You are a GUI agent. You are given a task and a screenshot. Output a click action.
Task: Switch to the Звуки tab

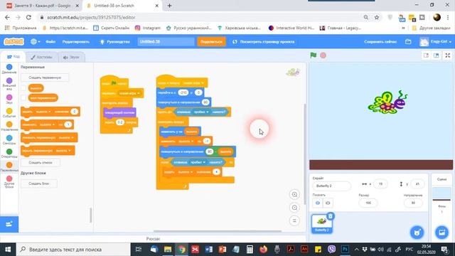(71, 57)
